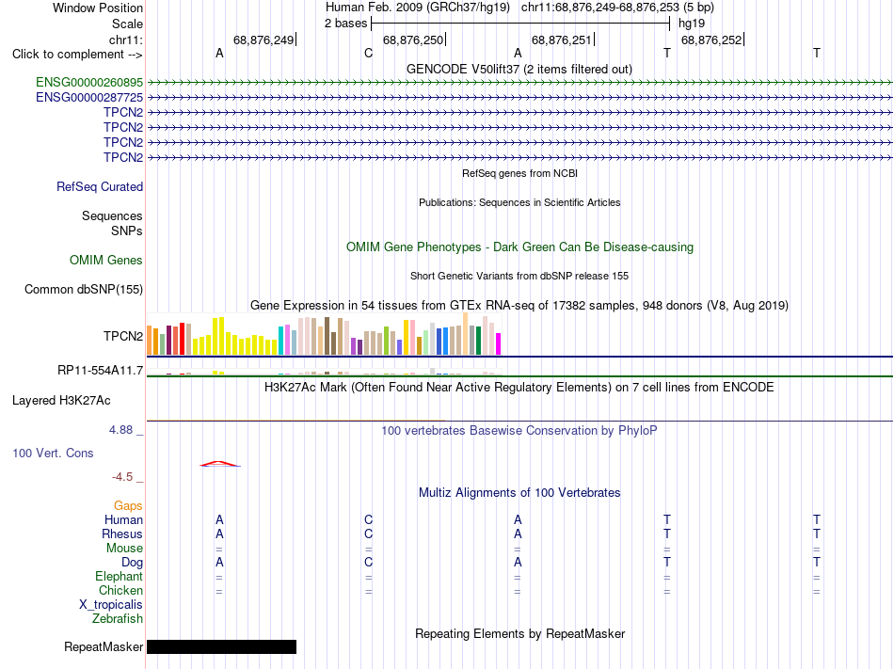Click Repeating Elements by RepeatMasker title
The width and height of the screenshot is (894, 669).
(520, 634)
